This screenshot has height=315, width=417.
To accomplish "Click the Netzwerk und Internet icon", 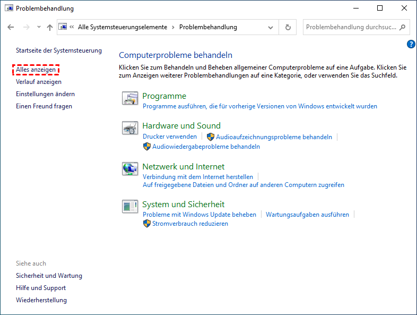I will pyautogui.click(x=130, y=169).
